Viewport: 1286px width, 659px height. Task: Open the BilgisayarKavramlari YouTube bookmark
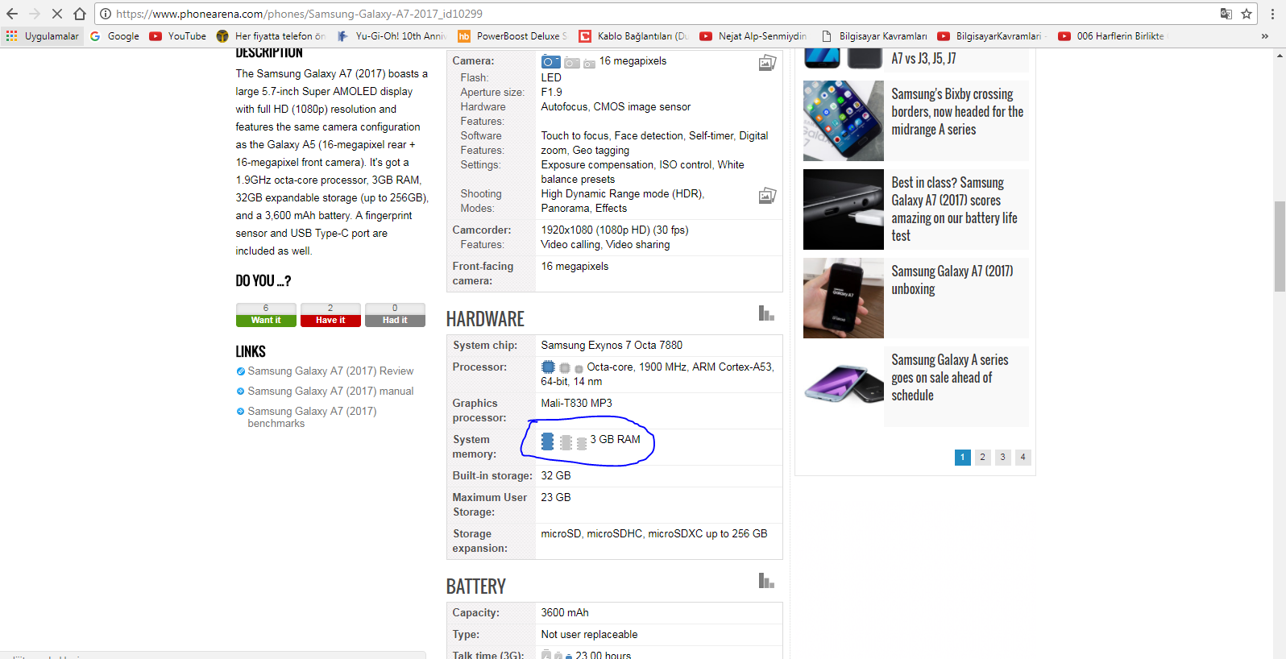tap(993, 36)
